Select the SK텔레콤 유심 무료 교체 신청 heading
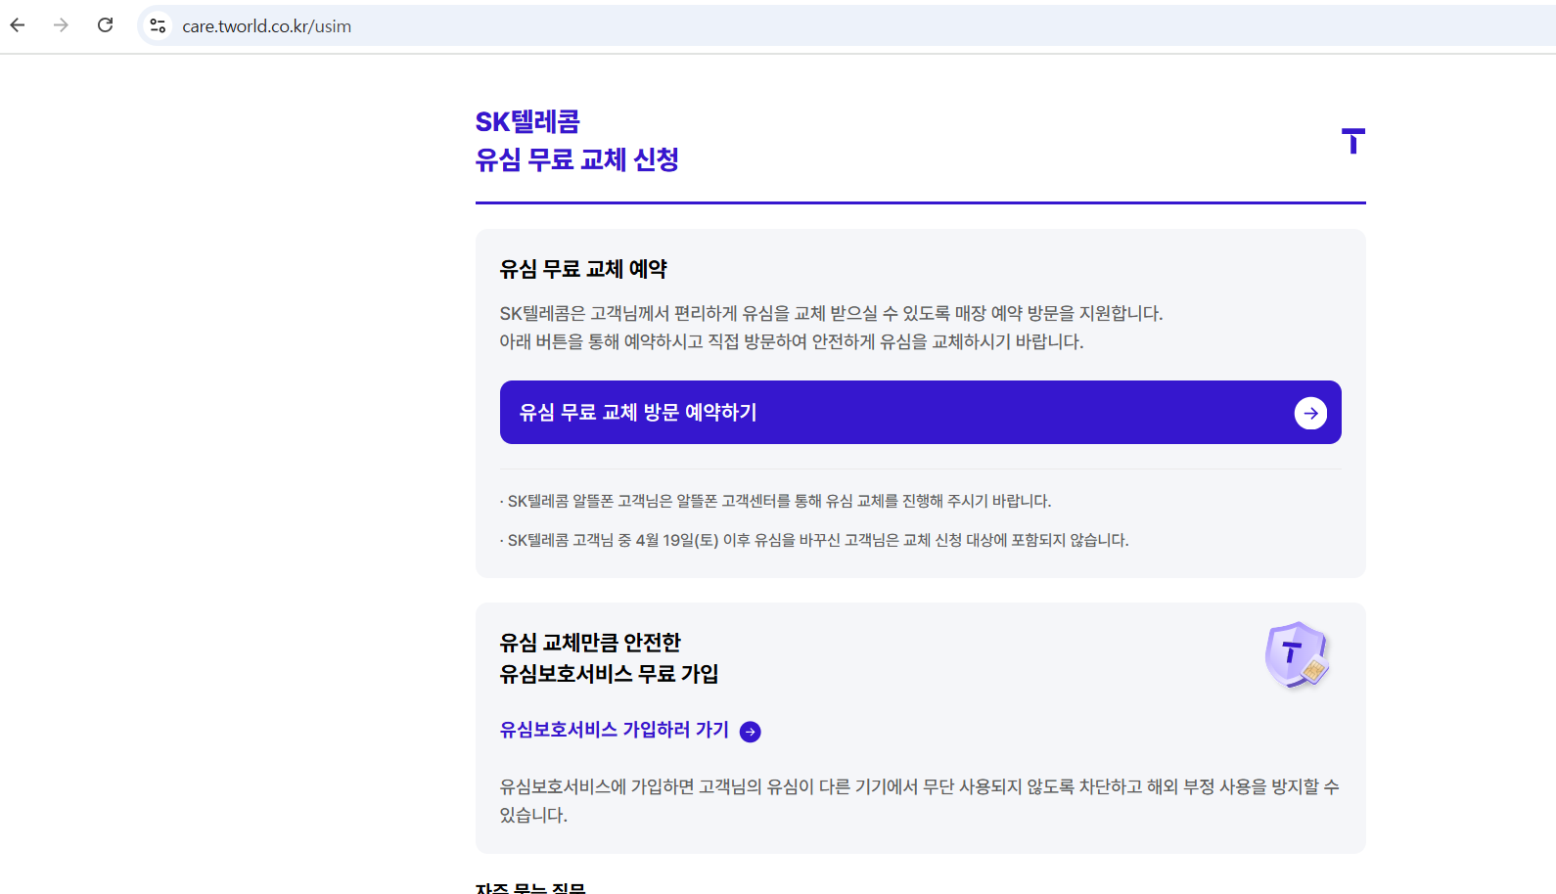 [576, 141]
